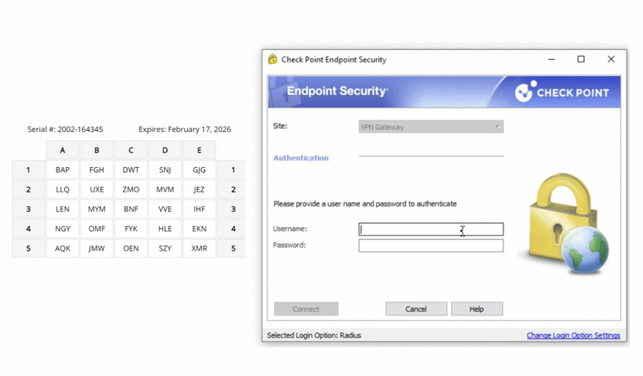Viewport: 643px width, 376px height.
Task: Select grid cell ZMO
Action: click(x=131, y=189)
